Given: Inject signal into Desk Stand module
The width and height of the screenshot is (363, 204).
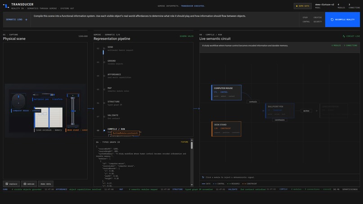Looking at the screenshot, I should pyautogui.click(x=227, y=129).
